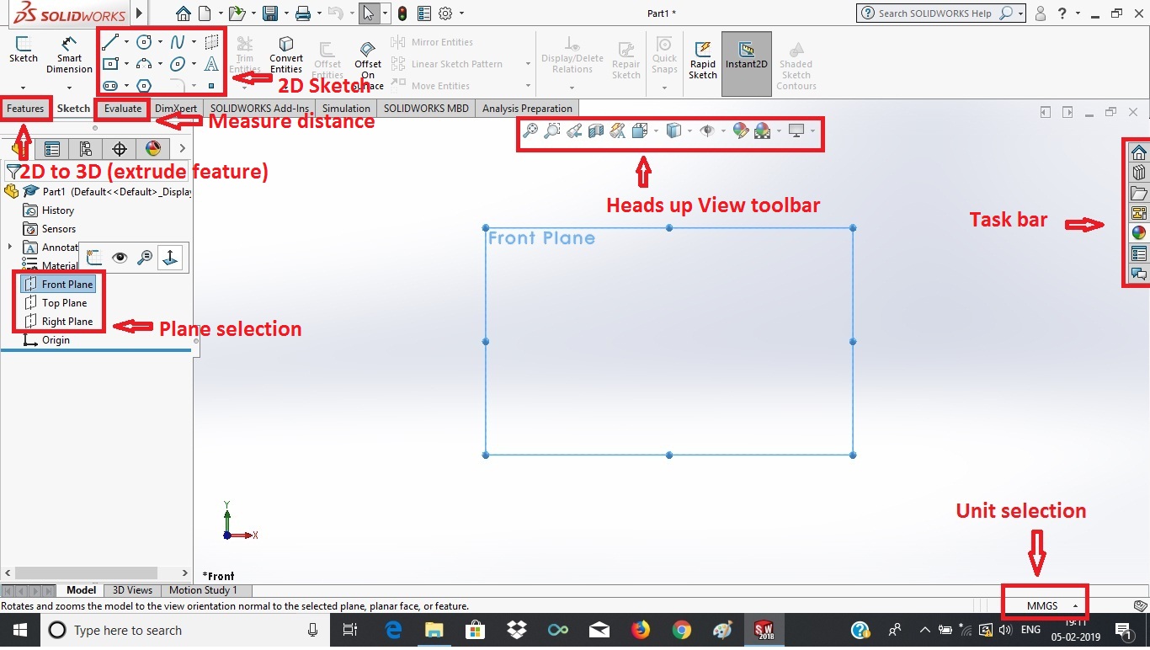Switch to the Features tab
The width and height of the screenshot is (1150, 650).
[25, 109]
